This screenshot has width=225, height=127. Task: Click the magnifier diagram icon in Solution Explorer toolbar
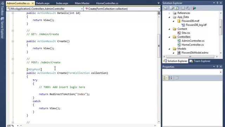188,8
